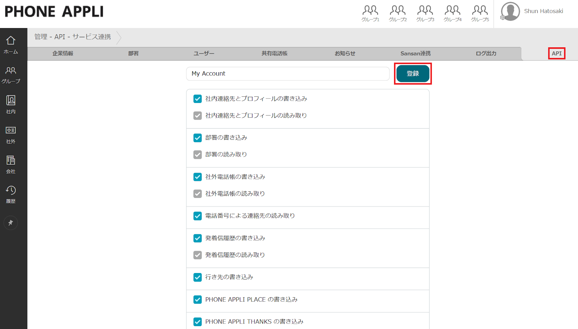
Task: Uncheck PHONE APPLI PLACE の書き込み checkbox
Action: click(198, 300)
